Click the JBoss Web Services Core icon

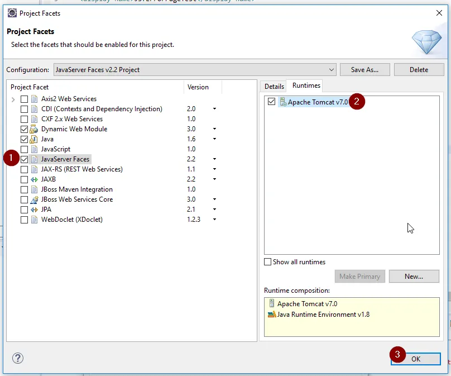pyautogui.click(x=35, y=199)
